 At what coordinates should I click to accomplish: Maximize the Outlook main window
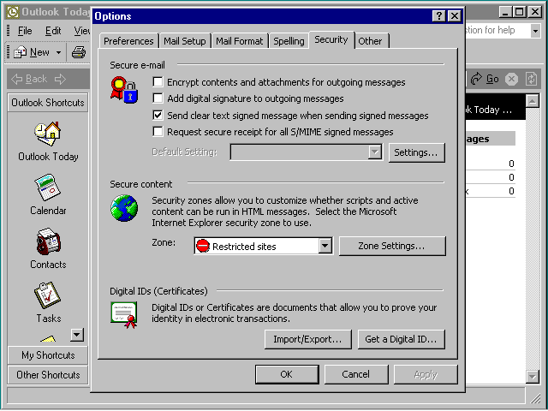(x=520, y=12)
